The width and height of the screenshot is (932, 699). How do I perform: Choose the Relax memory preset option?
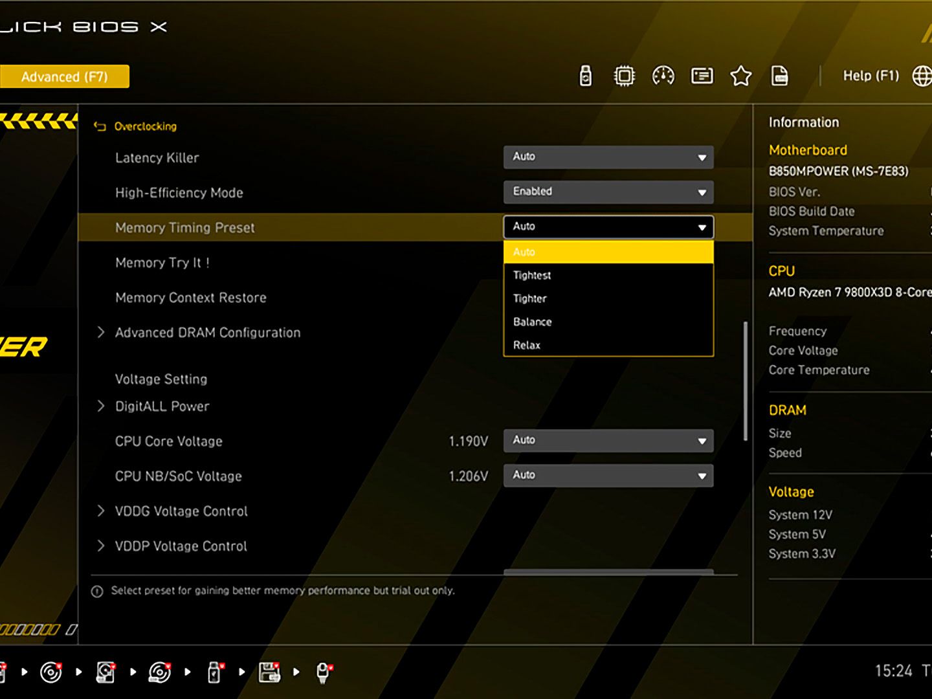608,345
